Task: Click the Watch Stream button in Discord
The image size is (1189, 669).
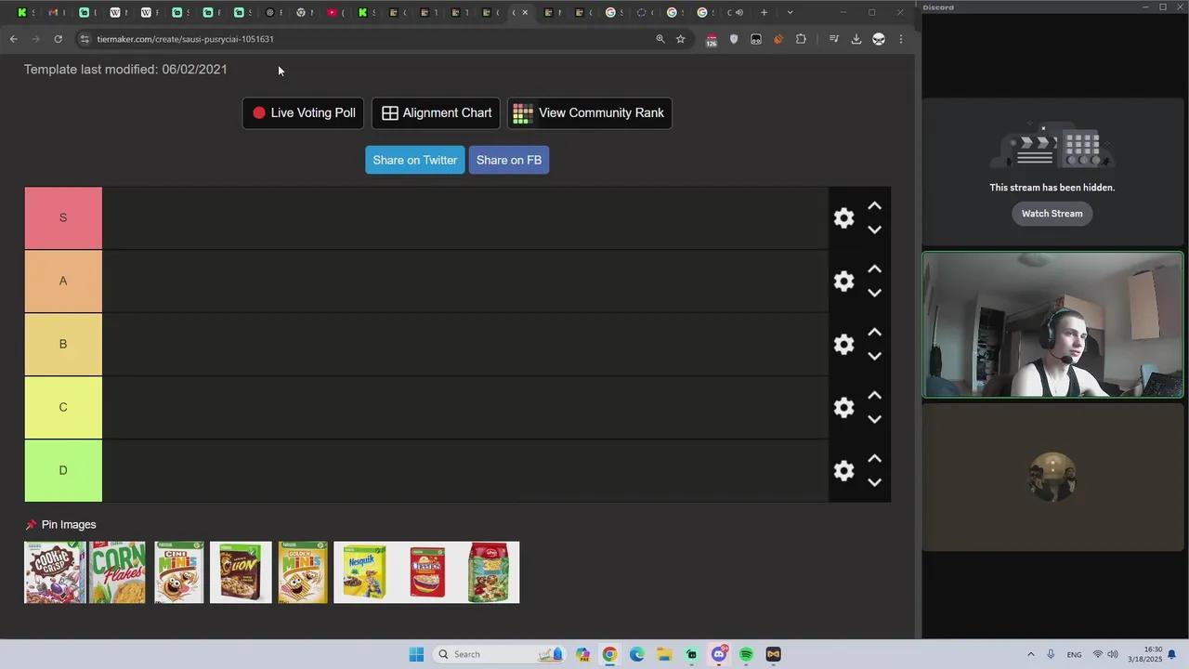Action: 1052,213
